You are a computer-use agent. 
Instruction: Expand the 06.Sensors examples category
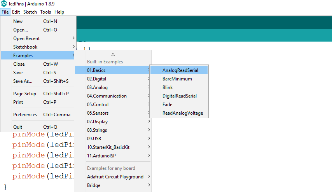point(113,113)
